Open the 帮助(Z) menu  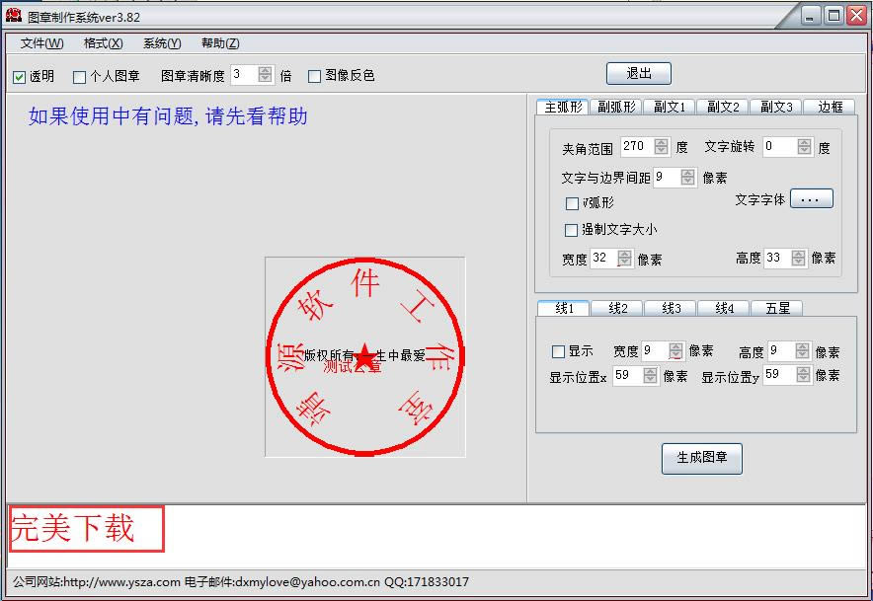pos(220,43)
